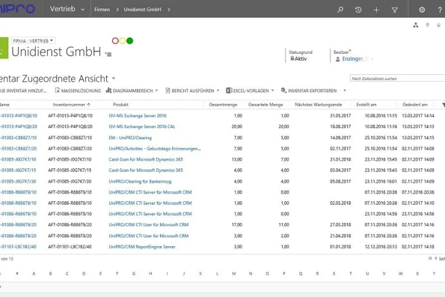Sort by Geändert am column header
This screenshot has width=445, height=297.
pyautogui.click(x=415, y=105)
